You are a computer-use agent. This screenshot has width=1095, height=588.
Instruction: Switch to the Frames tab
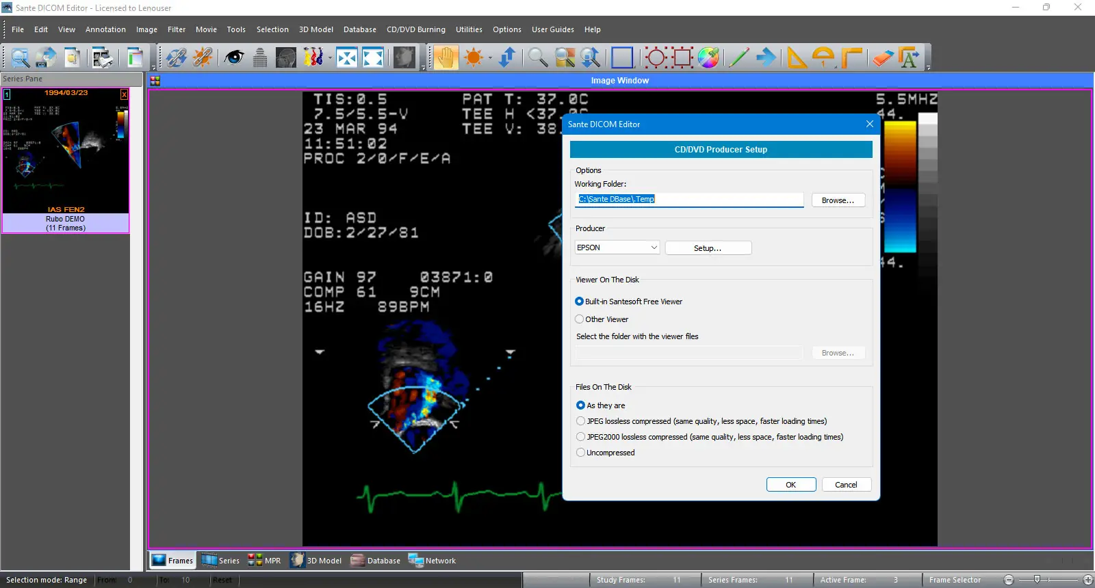click(x=172, y=561)
